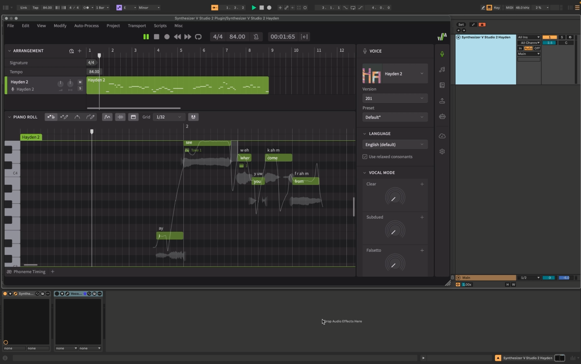Set track monitor to Off
The image size is (581, 364).
click(537, 48)
